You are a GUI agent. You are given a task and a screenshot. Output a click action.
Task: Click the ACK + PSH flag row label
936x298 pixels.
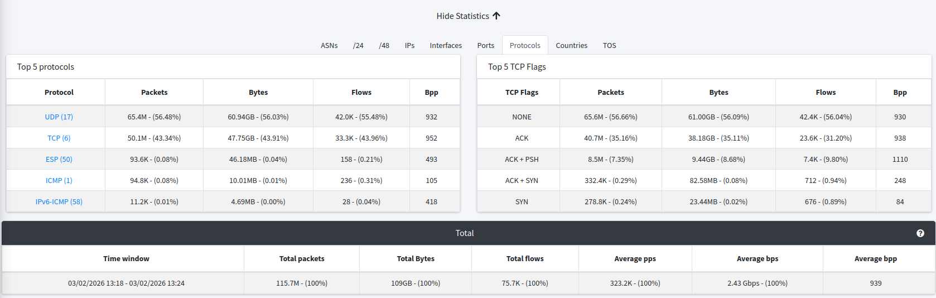522,160
